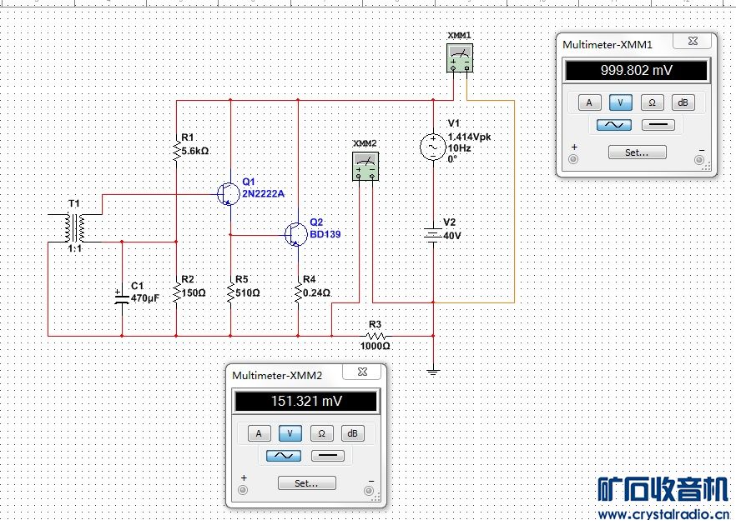Click the 1:1 transformer ratio label
736x525 pixels.
click(74, 248)
